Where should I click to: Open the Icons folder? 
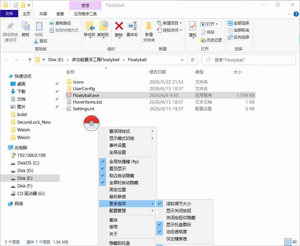(78, 82)
